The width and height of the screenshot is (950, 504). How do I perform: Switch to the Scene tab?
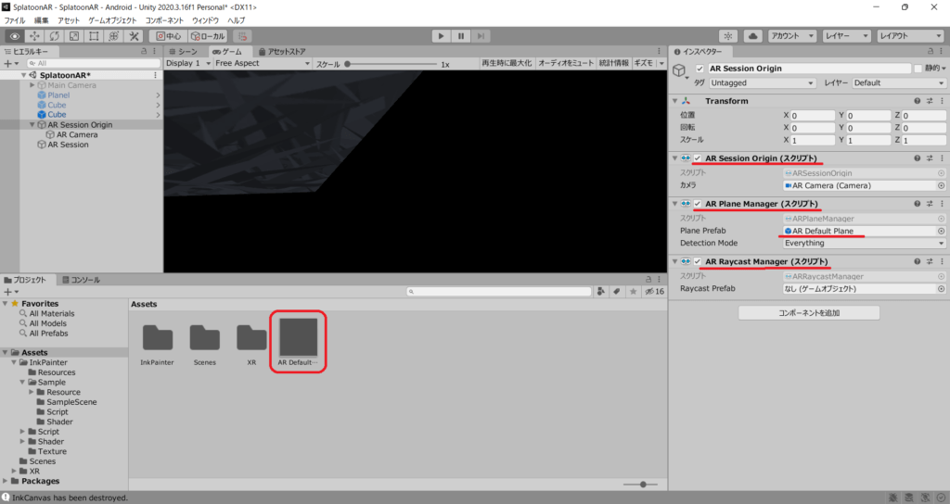184,52
